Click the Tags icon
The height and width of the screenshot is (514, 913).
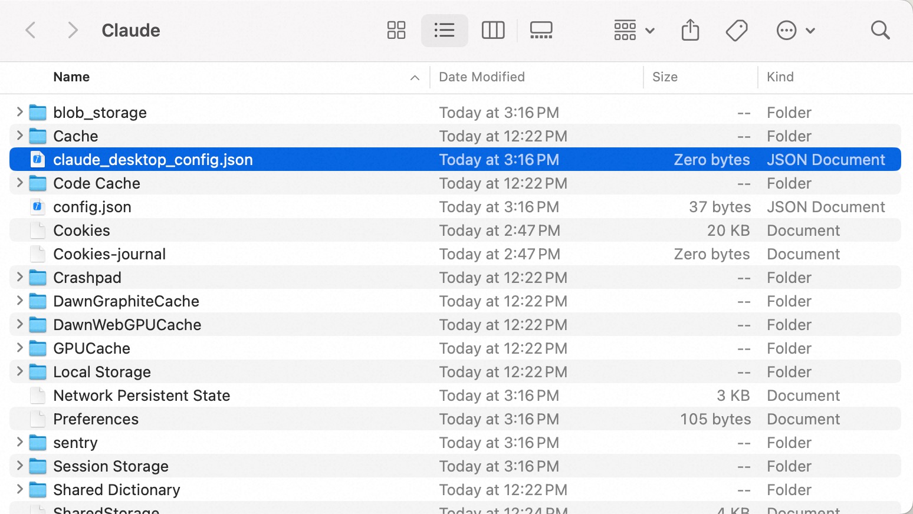tap(737, 30)
